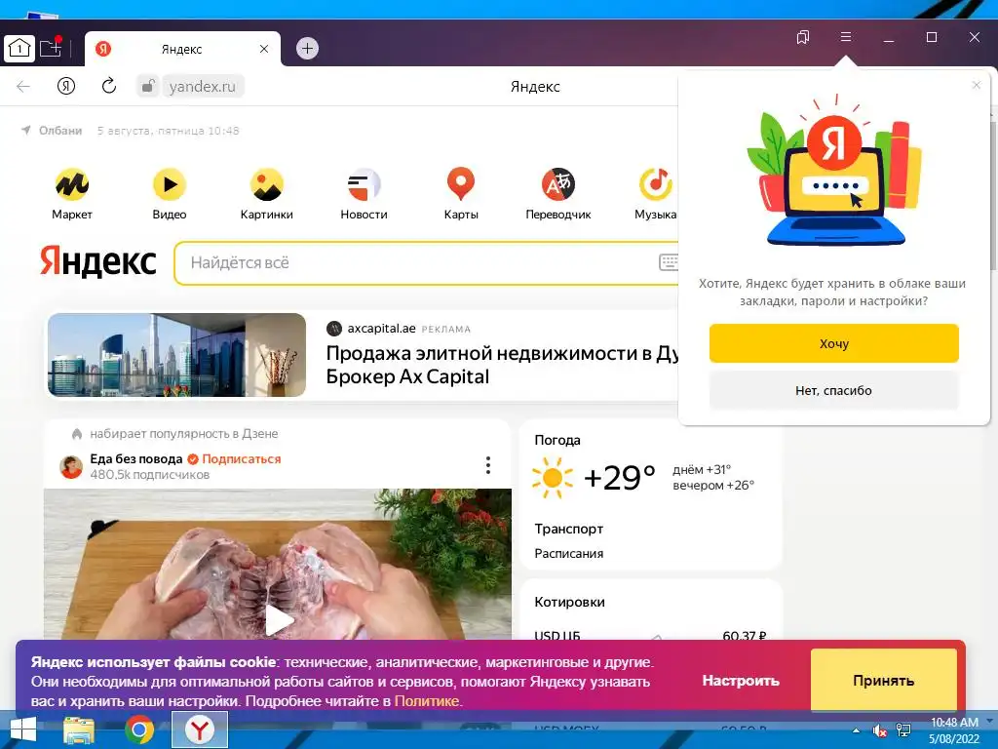The width and height of the screenshot is (998, 749).
Task: Open the Политике link in cookie banner
Action: click(427, 700)
